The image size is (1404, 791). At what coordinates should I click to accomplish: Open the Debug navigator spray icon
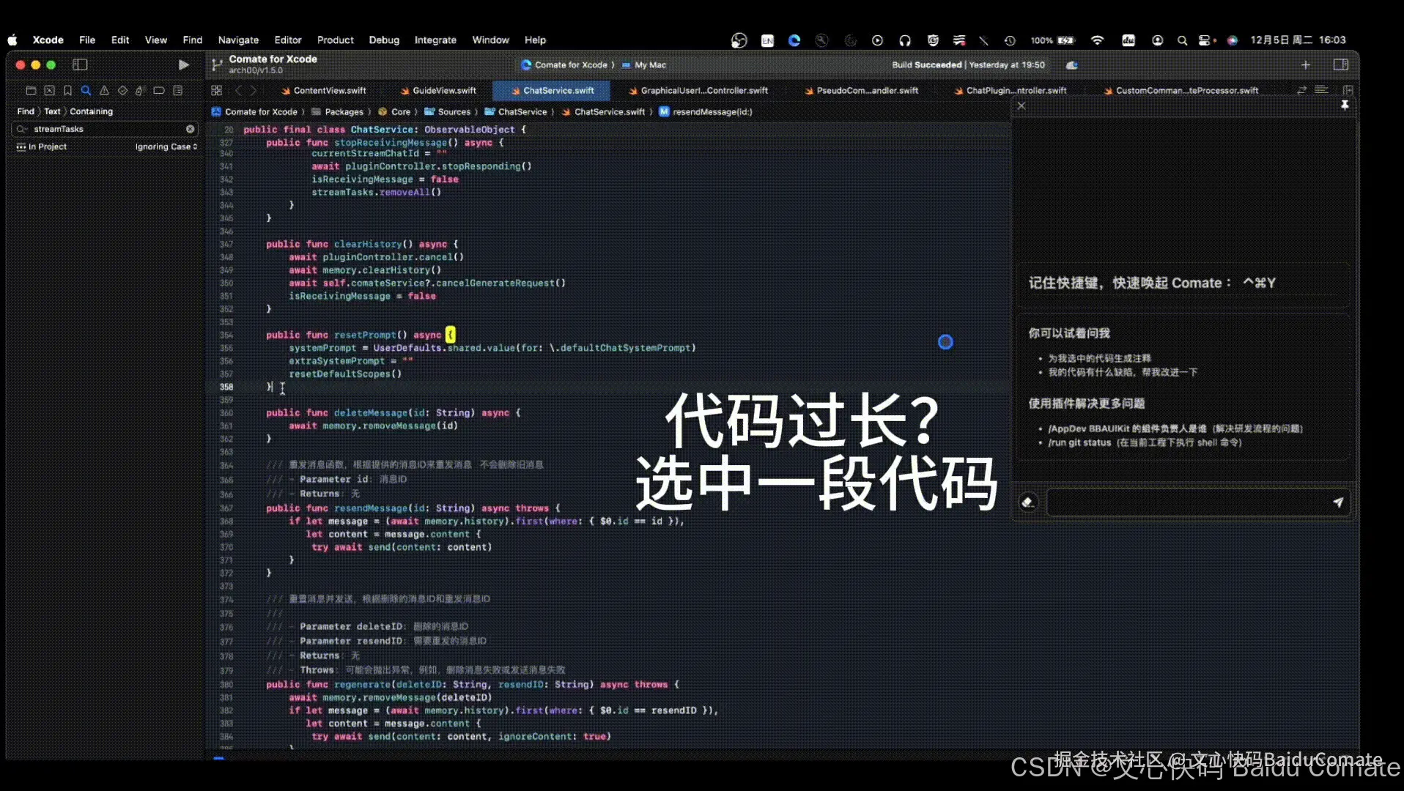tap(140, 91)
